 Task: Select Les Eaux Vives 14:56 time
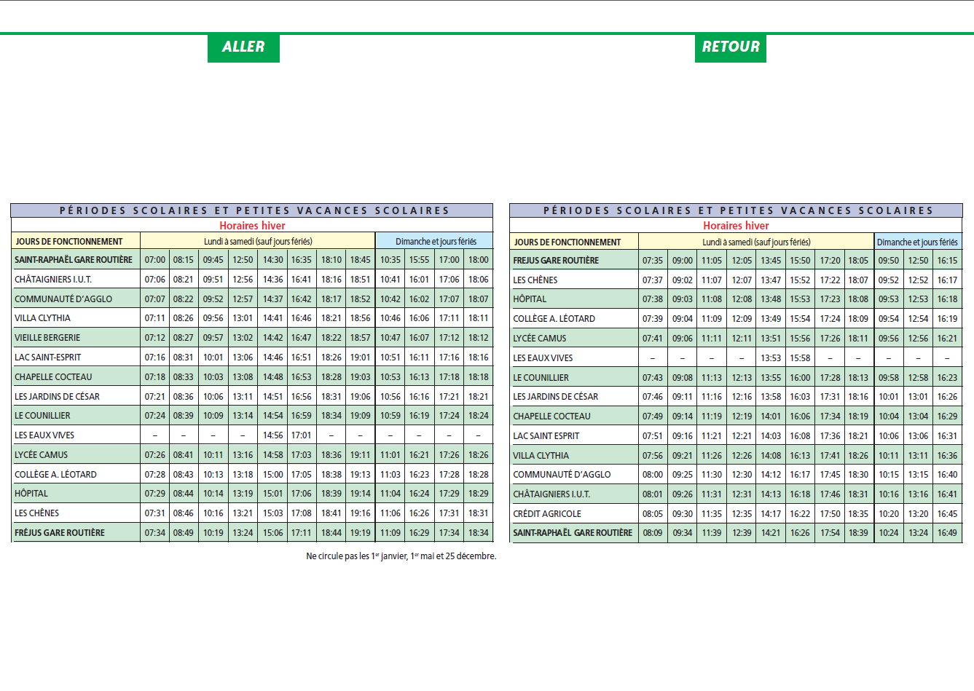[x=272, y=435]
